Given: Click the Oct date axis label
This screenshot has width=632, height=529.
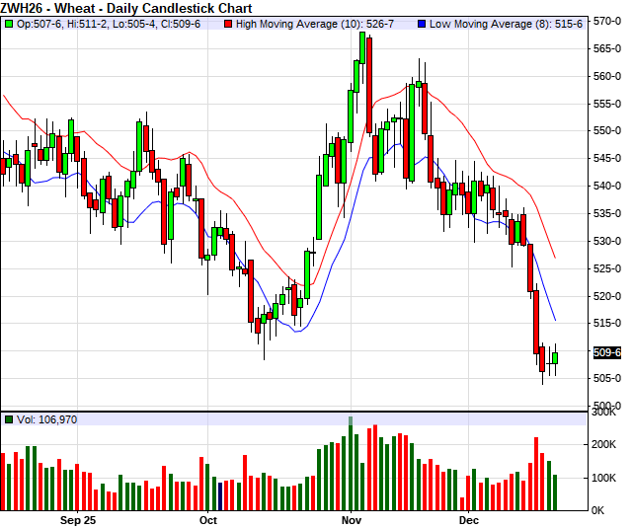Looking at the screenshot, I should (207, 519).
